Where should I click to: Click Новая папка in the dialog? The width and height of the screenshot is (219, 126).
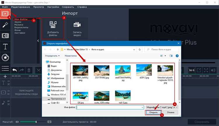[x=71, y=56]
